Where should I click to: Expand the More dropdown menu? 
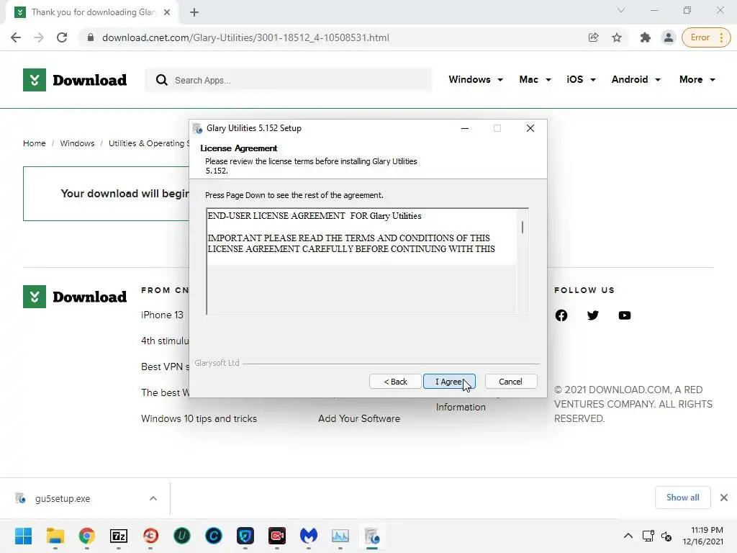[x=697, y=79]
